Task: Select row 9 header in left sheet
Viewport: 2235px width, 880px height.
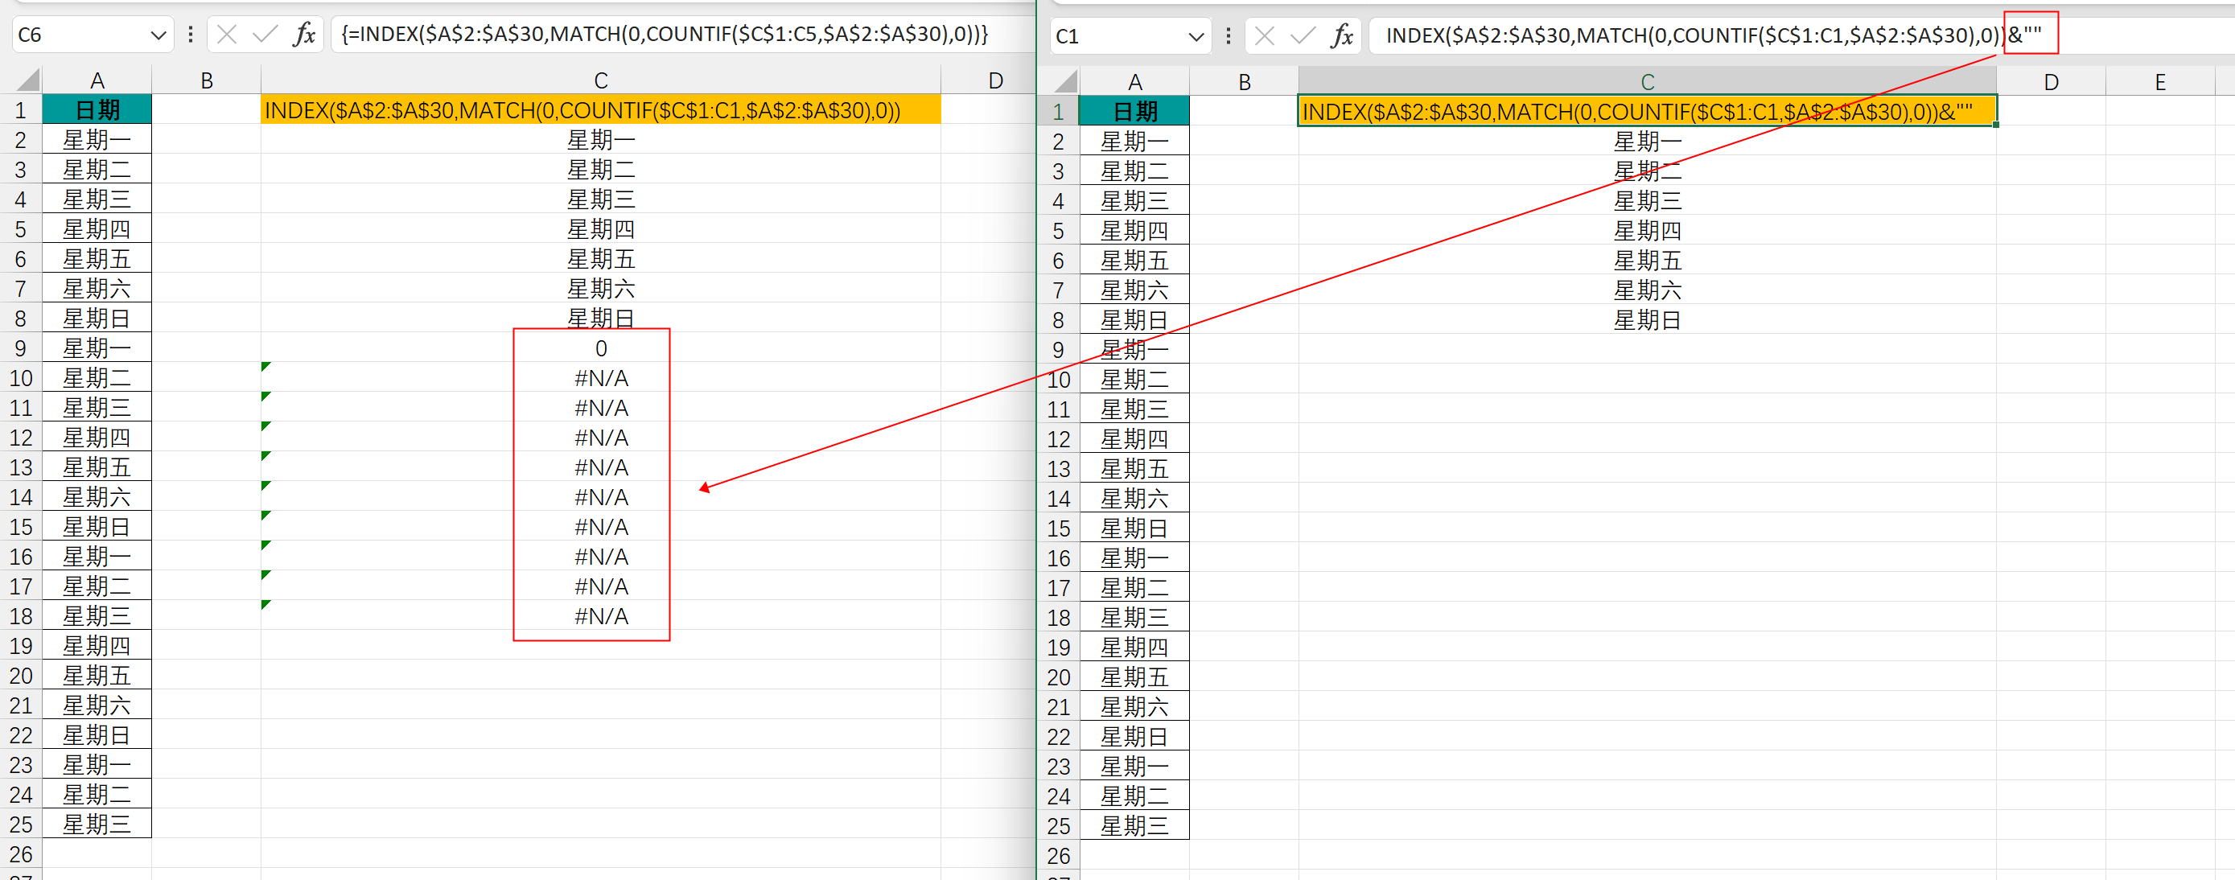Action: click(21, 349)
